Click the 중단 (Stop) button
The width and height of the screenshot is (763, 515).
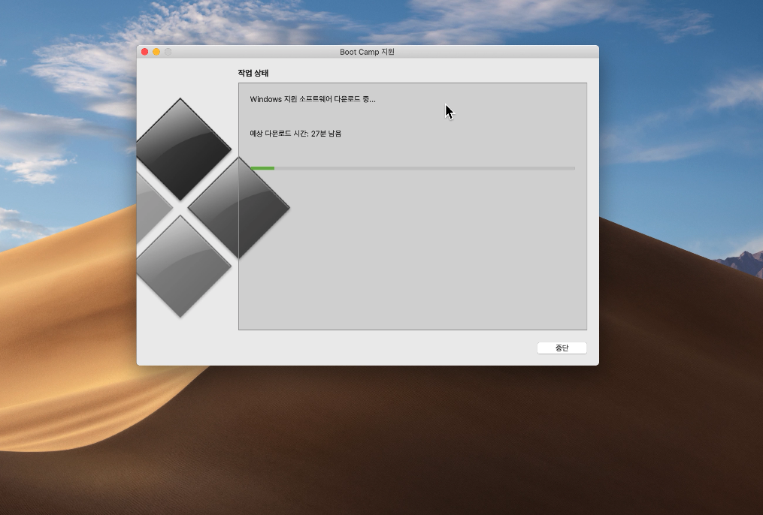tap(562, 348)
